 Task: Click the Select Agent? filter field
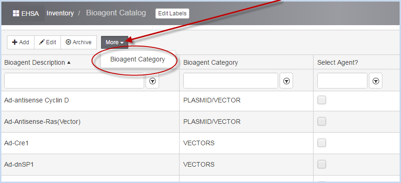click(342, 81)
